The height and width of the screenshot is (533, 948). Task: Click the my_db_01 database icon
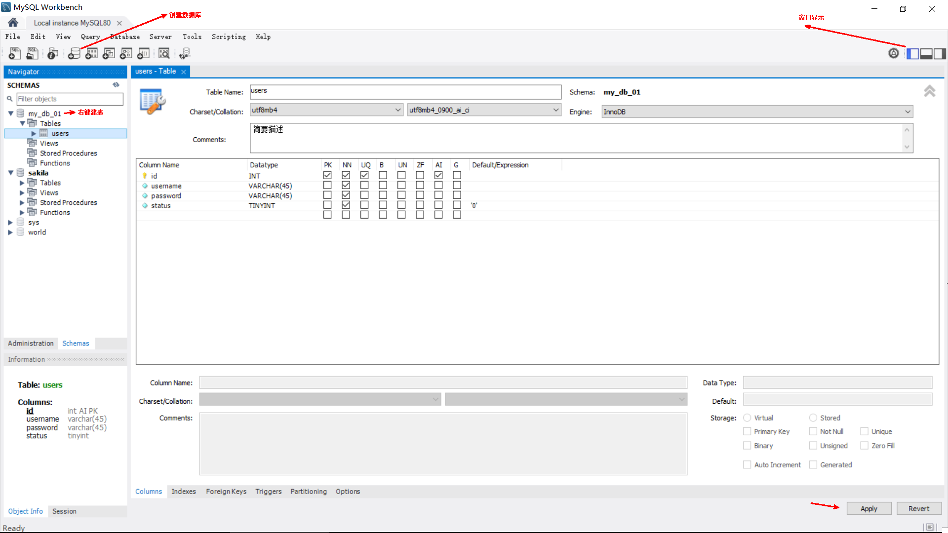21,113
